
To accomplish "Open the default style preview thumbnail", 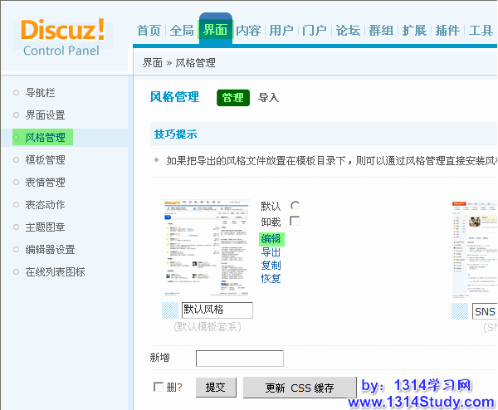I will point(205,248).
